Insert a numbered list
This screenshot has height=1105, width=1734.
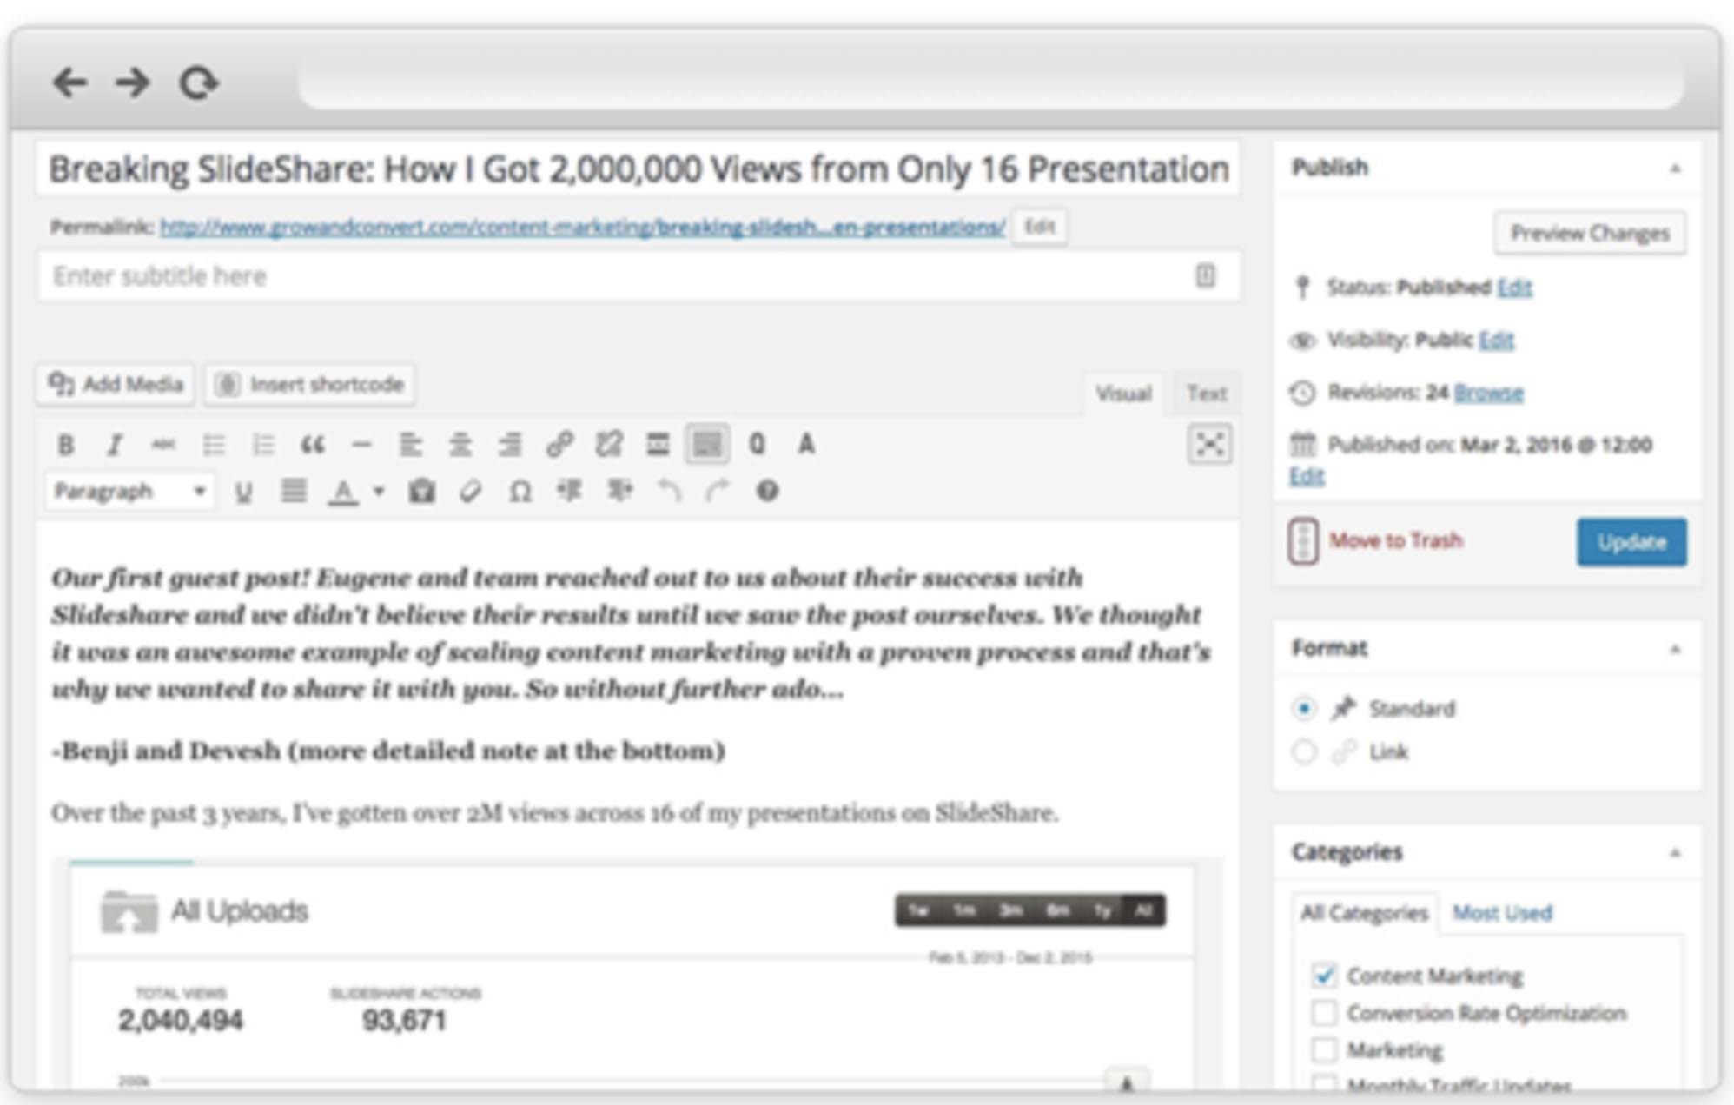point(262,445)
